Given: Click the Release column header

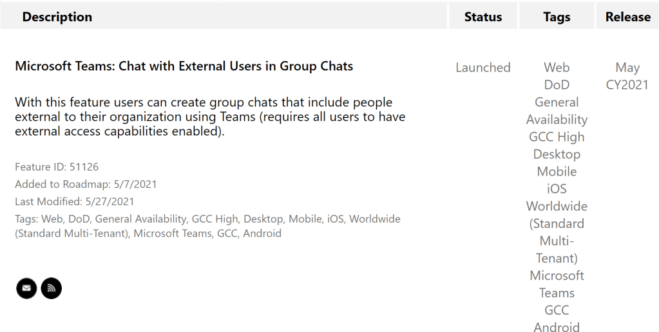Looking at the screenshot, I should click(627, 17).
